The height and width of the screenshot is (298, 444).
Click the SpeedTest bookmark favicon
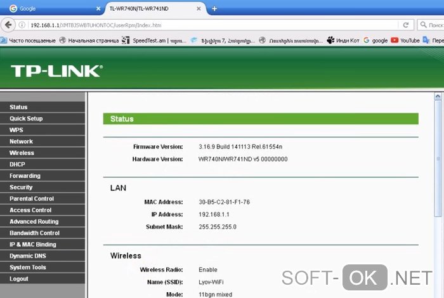pyautogui.click(x=126, y=40)
